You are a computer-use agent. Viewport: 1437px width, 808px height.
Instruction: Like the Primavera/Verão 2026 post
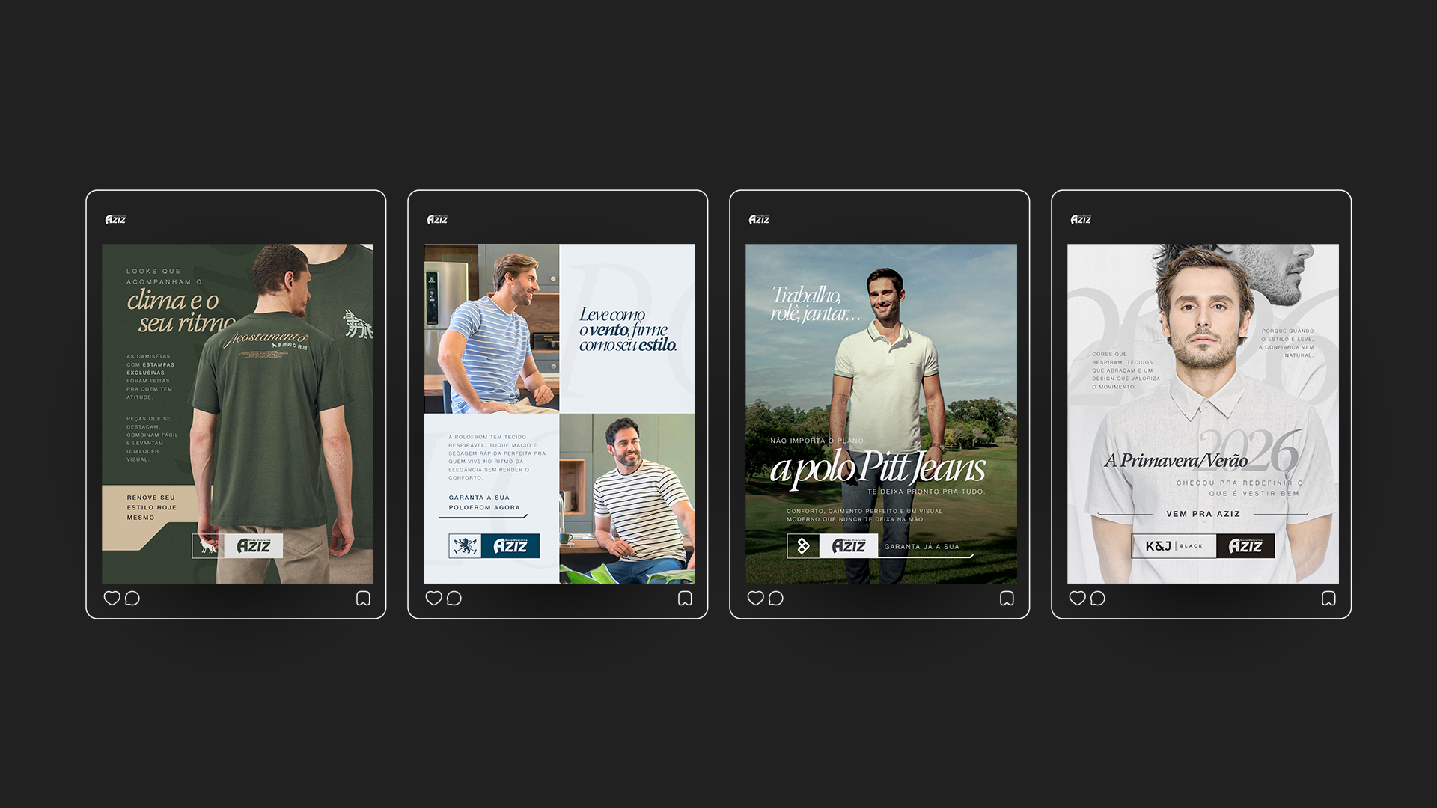point(1077,598)
